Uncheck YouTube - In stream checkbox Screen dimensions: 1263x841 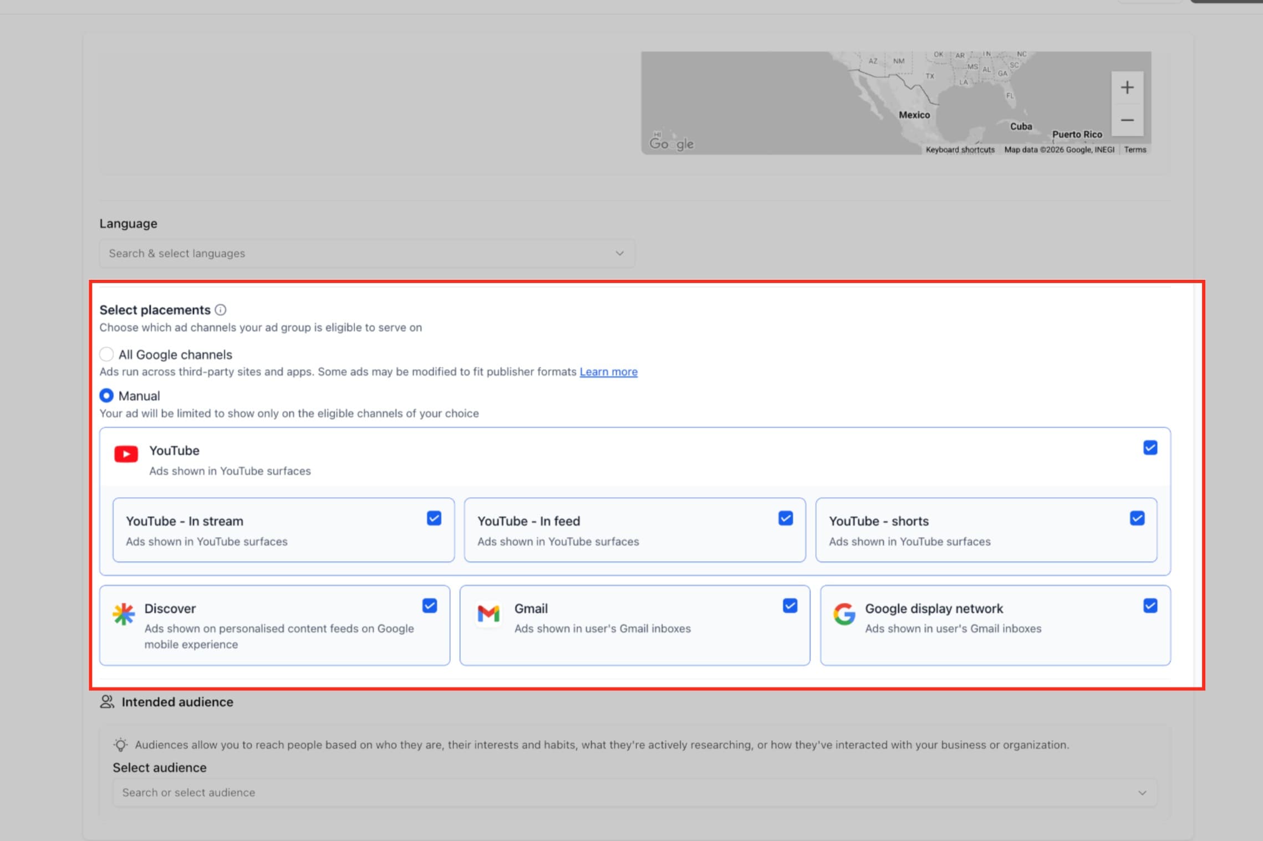click(434, 518)
